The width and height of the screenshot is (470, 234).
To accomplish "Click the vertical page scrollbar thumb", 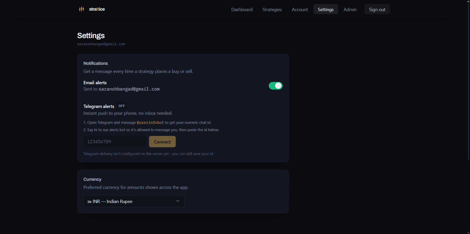I will [468, 81].
